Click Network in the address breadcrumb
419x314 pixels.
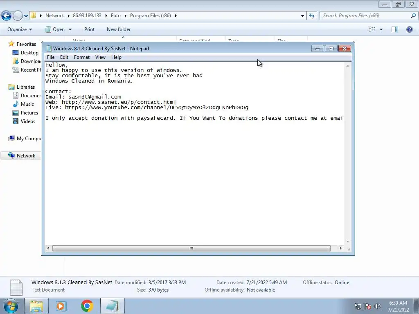pyautogui.click(x=54, y=16)
